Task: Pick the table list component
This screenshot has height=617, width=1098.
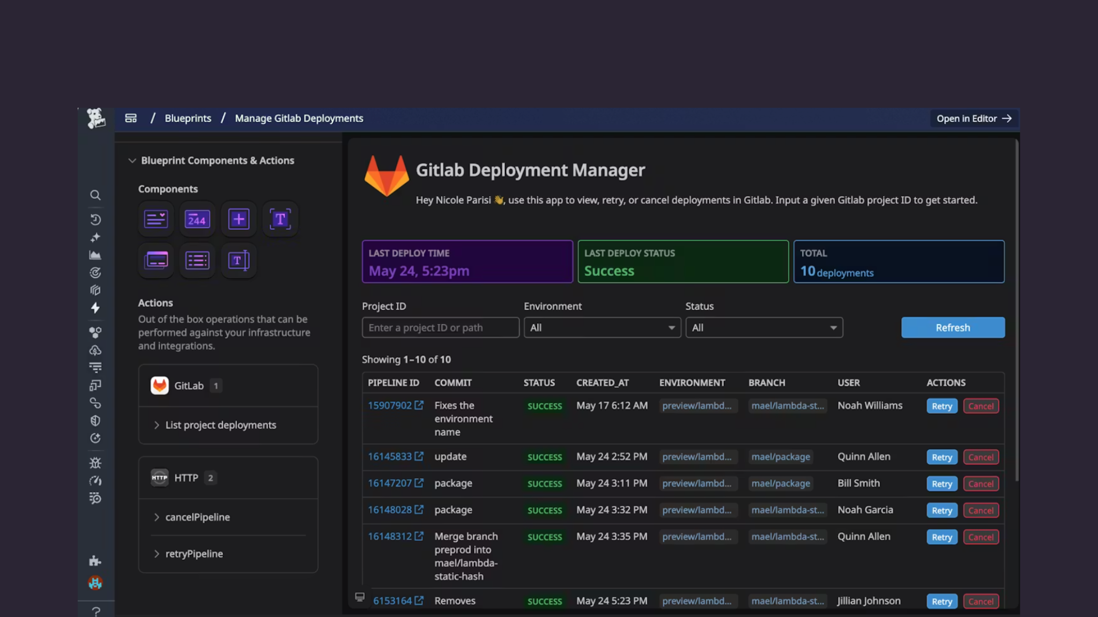Action: point(197,261)
